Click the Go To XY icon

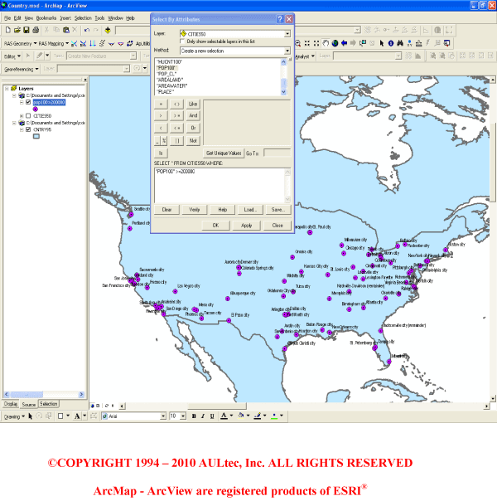point(409,43)
